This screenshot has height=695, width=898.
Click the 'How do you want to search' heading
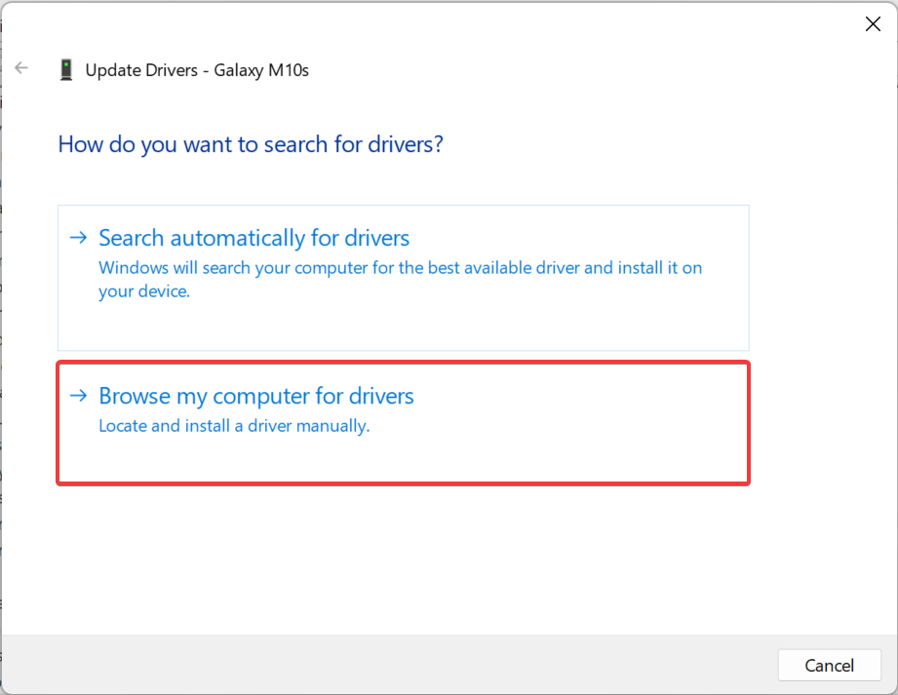(x=251, y=144)
